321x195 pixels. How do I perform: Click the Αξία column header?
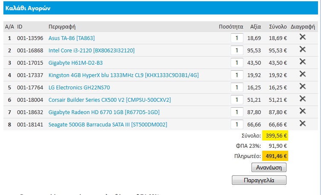coord(255,27)
